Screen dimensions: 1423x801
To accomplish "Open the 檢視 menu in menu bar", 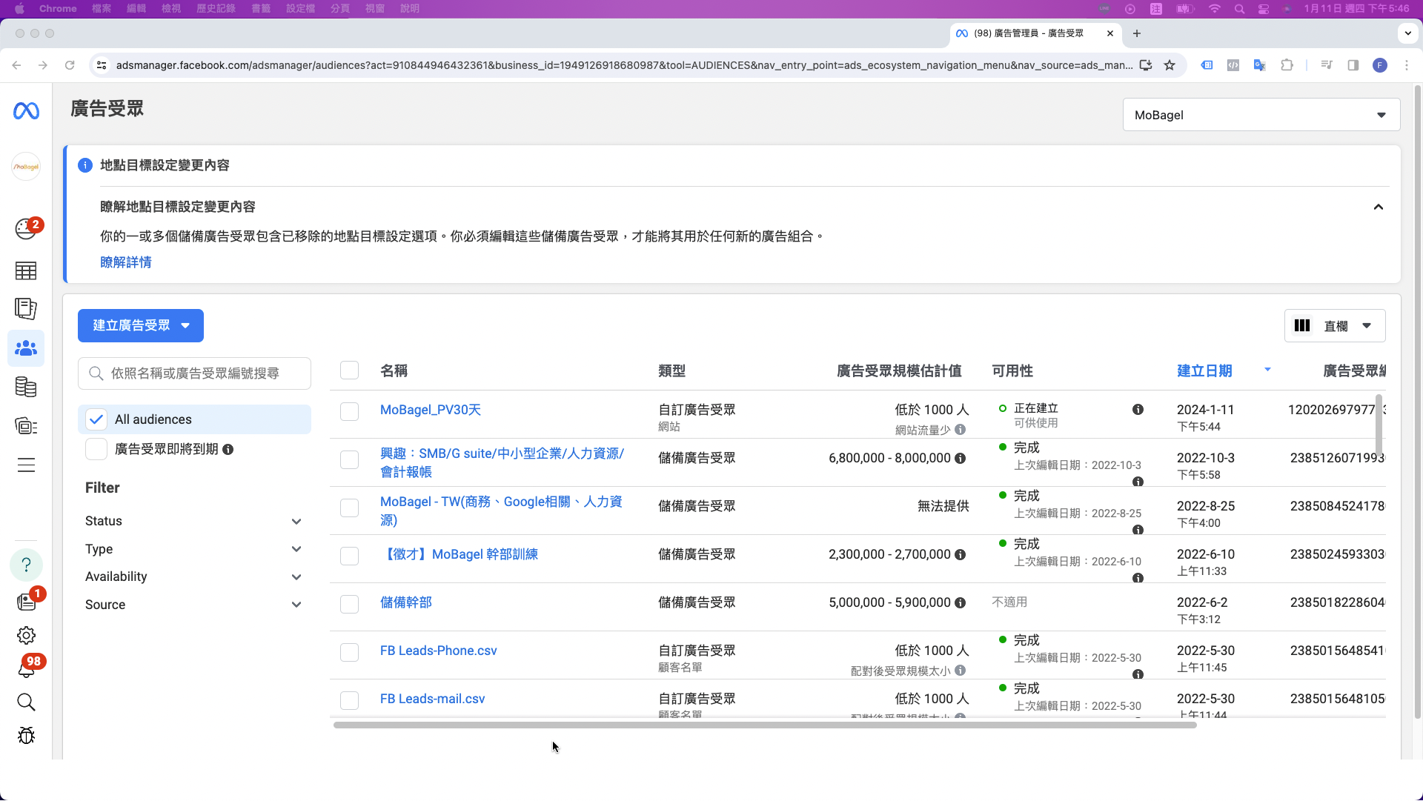I will coord(171,9).
